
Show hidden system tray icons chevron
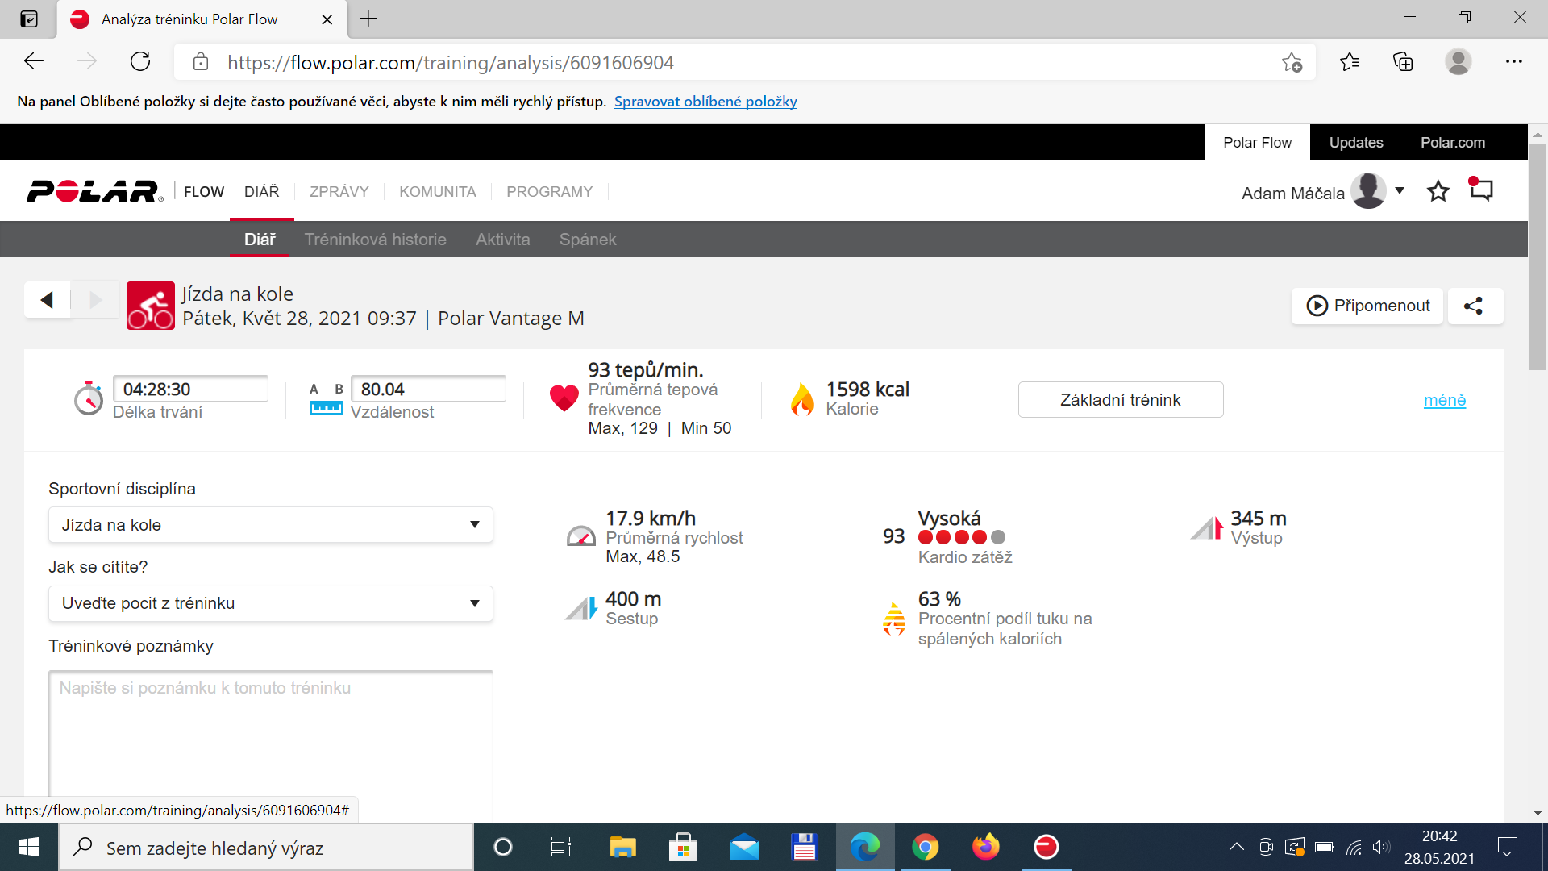[x=1236, y=847]
